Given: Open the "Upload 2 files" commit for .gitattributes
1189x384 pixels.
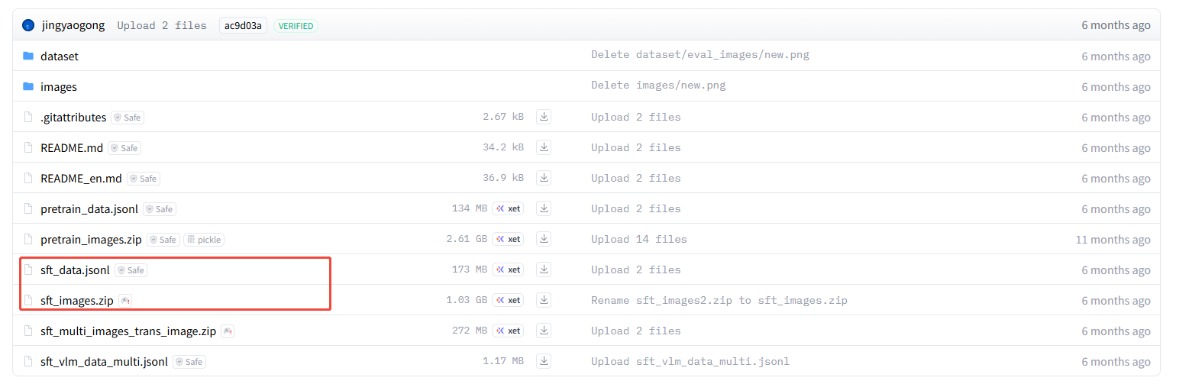Looking at the screenshot, I should [636, 117].
